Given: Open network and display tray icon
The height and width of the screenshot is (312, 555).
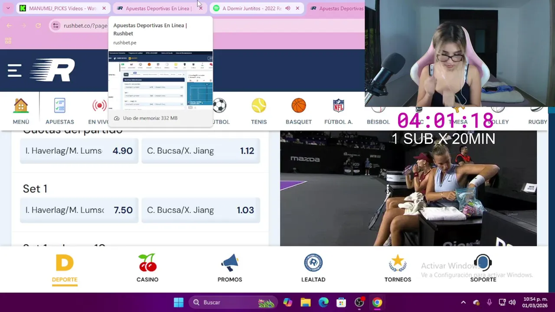Looking at the screenshot, I should [x=502, y=302].
